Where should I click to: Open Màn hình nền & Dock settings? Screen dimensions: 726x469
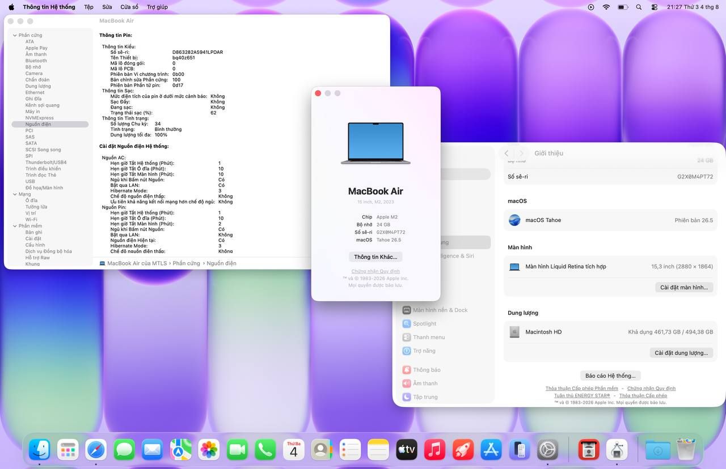coord(435,310)
